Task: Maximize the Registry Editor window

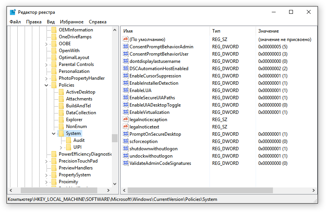Action: 291,12
